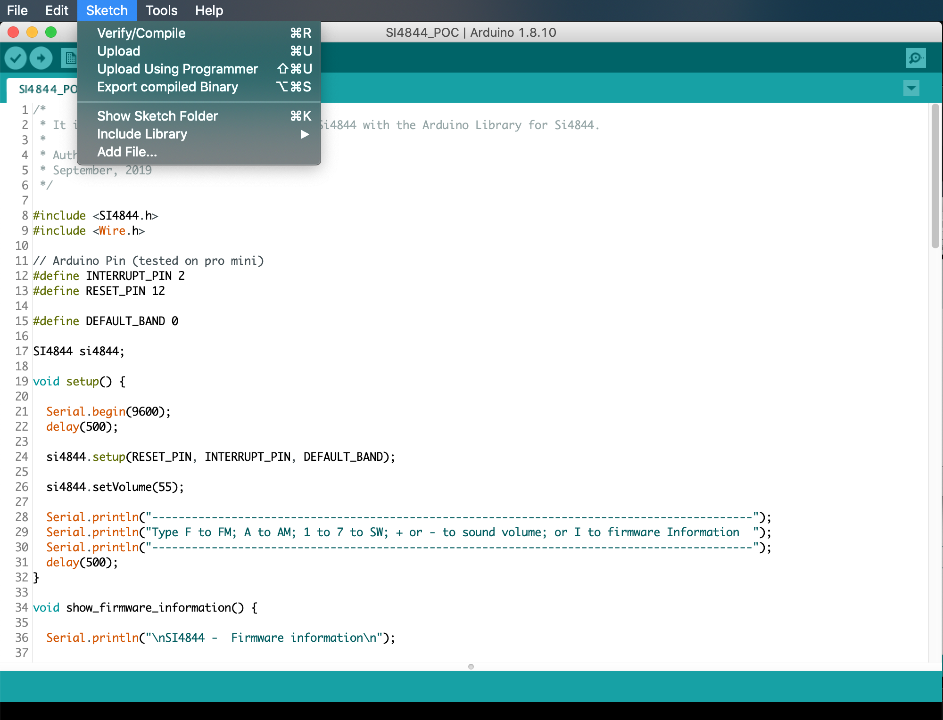
Task: Open the Help menu
Action: tap(209, 10)
